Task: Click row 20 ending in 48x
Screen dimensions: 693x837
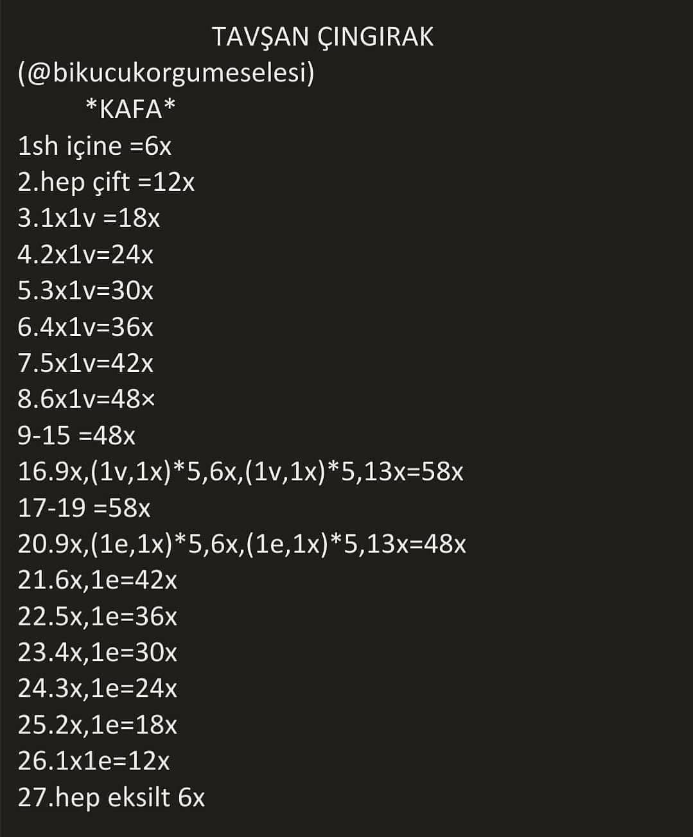Action: [241, 545]
